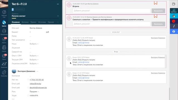
Task: Open the red circle widget icon
Action: point(174,21)
